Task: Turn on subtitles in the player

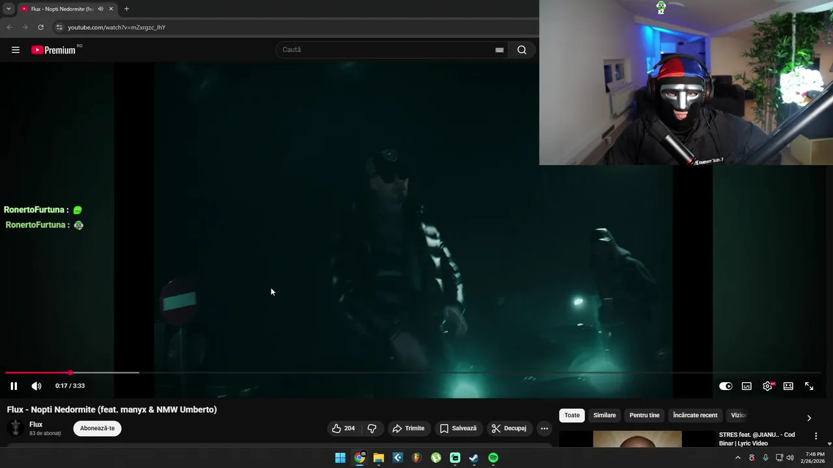Action: [x=746, y=386]
